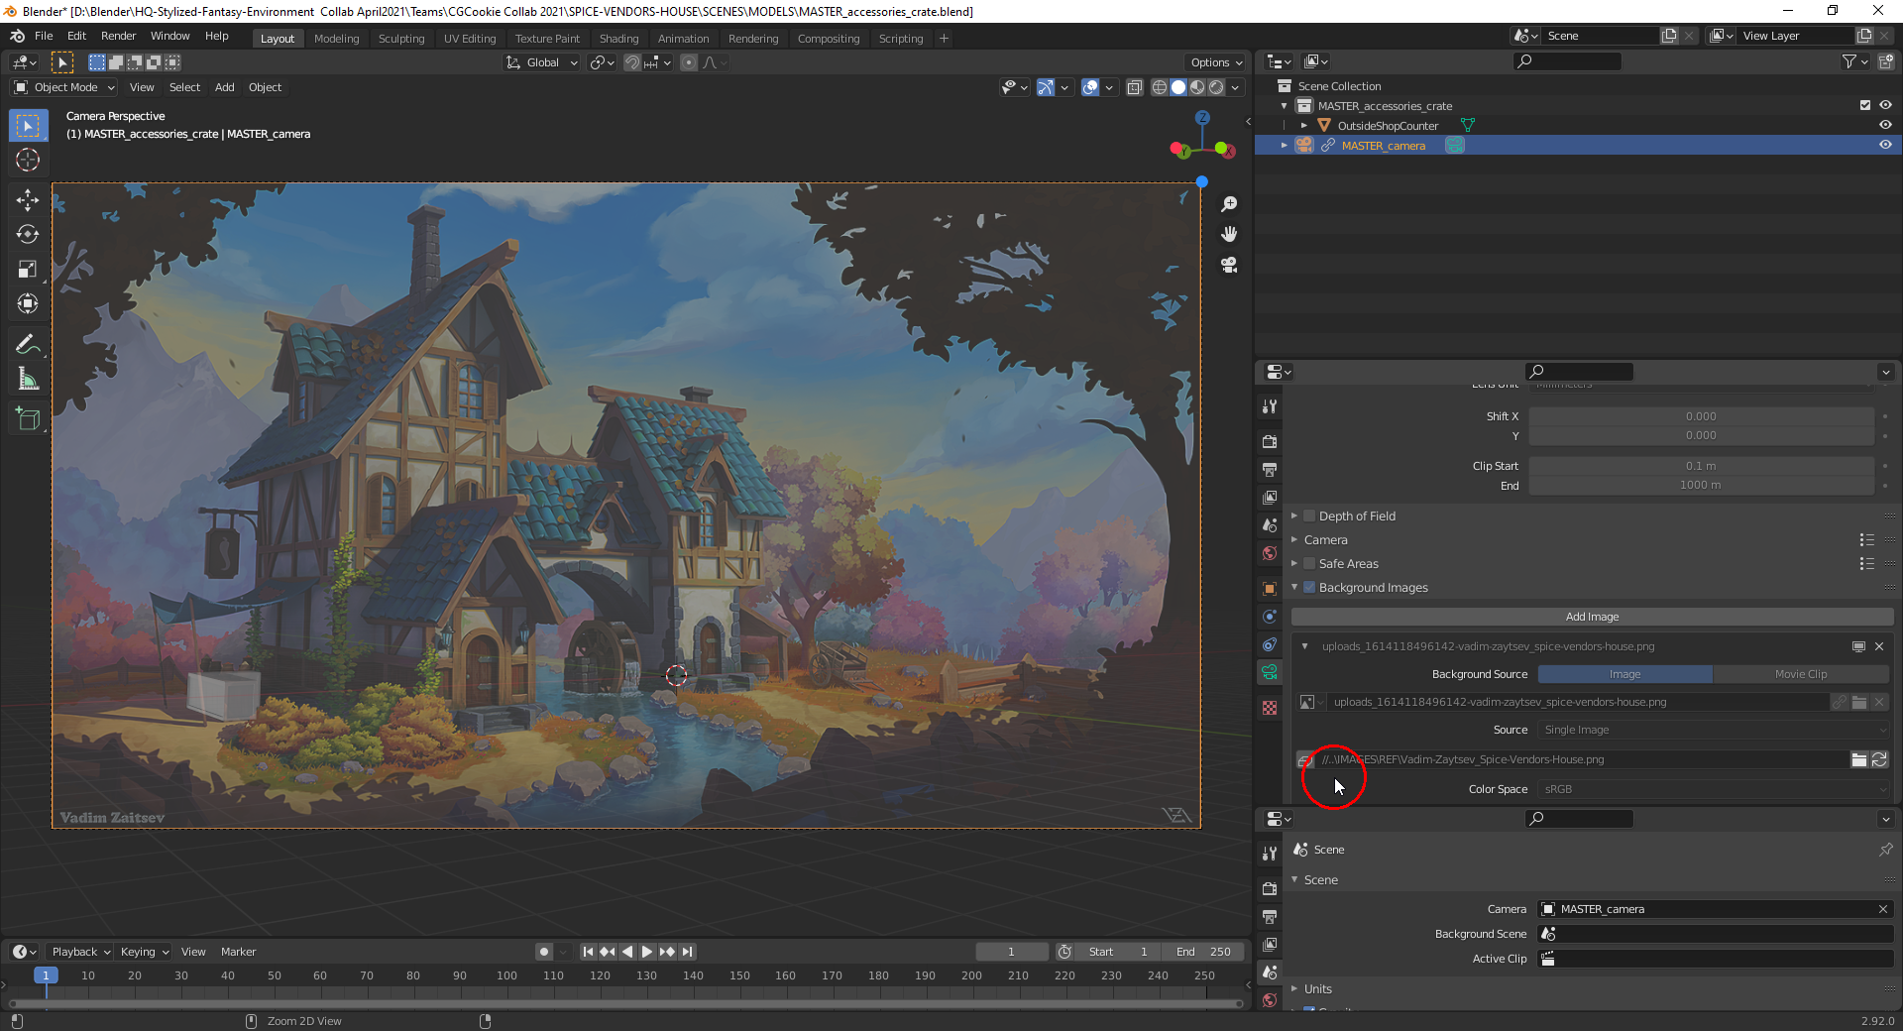Toggle proportional editing in header
This screenshot has width=1903, height=1031.
[x=689, y=62]
